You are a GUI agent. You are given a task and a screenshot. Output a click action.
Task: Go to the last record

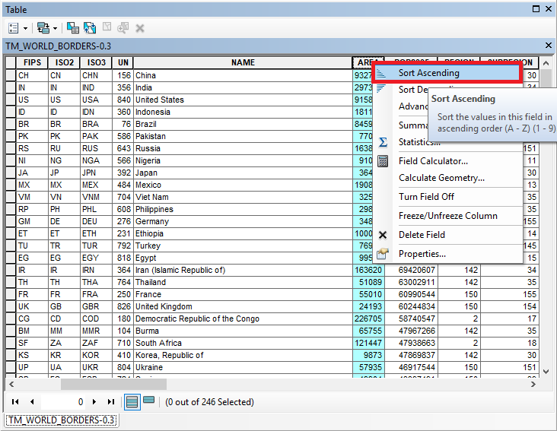tap(111, 401)
